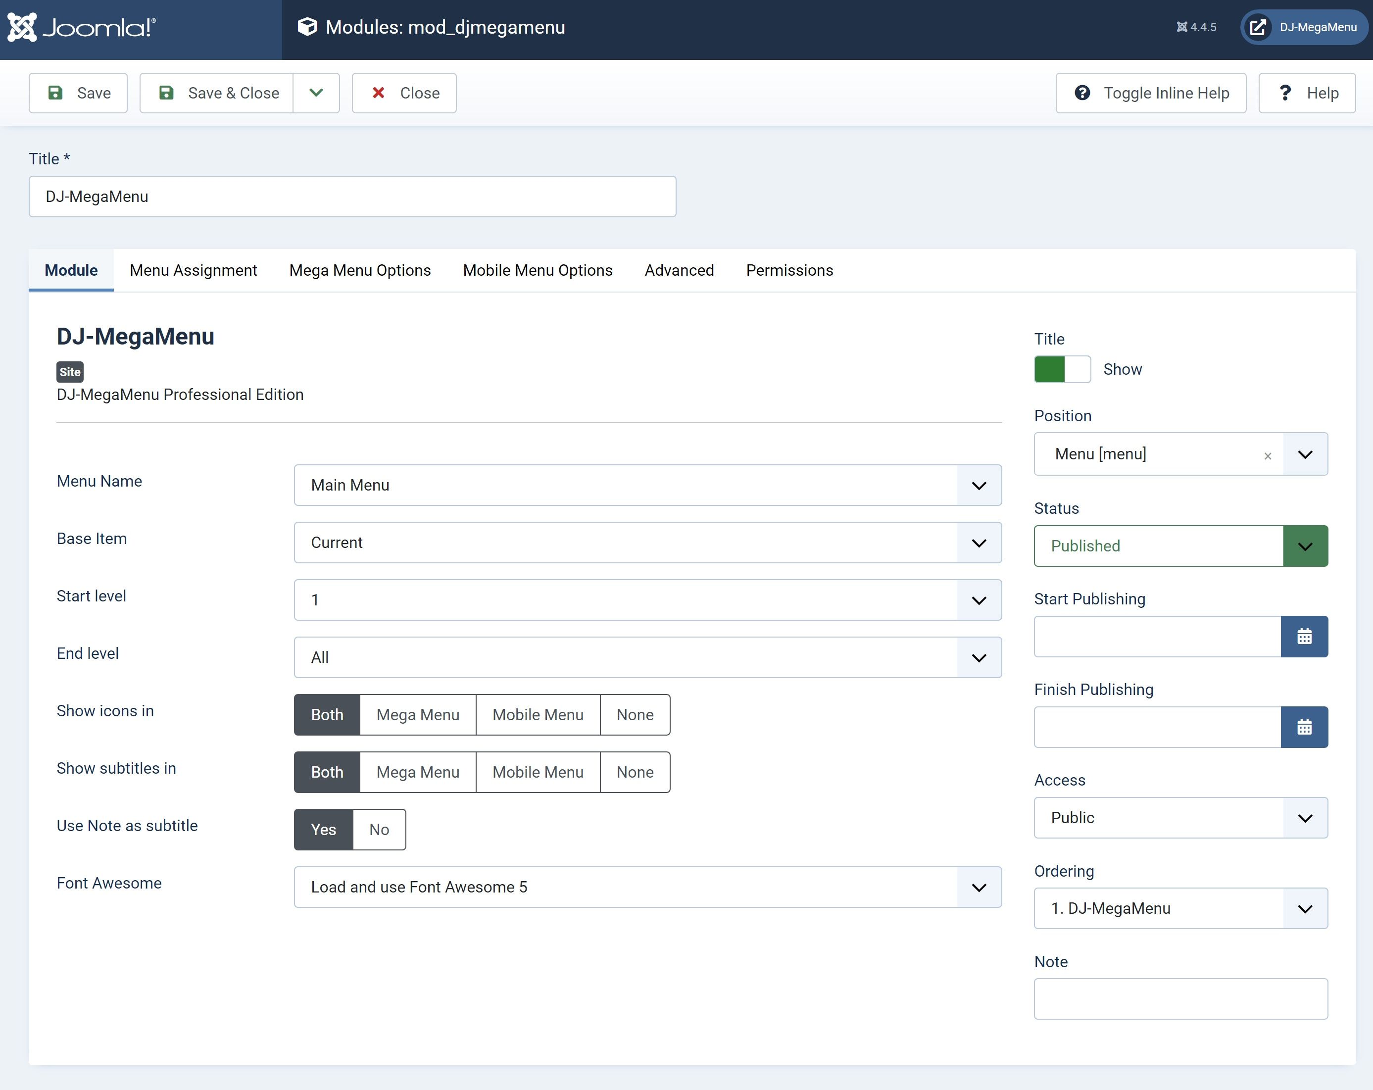Click the Save button

coord(78,93)
